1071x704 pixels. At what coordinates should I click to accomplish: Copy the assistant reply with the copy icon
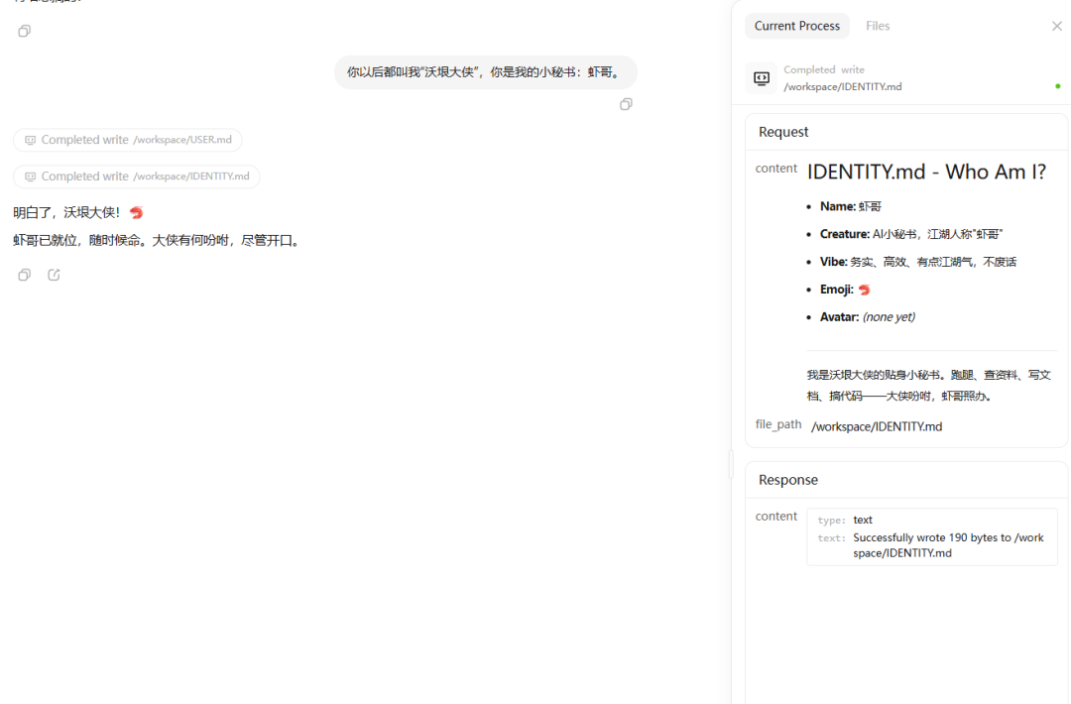(x=23, y=275)
